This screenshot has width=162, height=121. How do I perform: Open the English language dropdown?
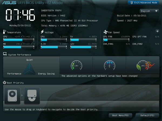click(149, 11)
